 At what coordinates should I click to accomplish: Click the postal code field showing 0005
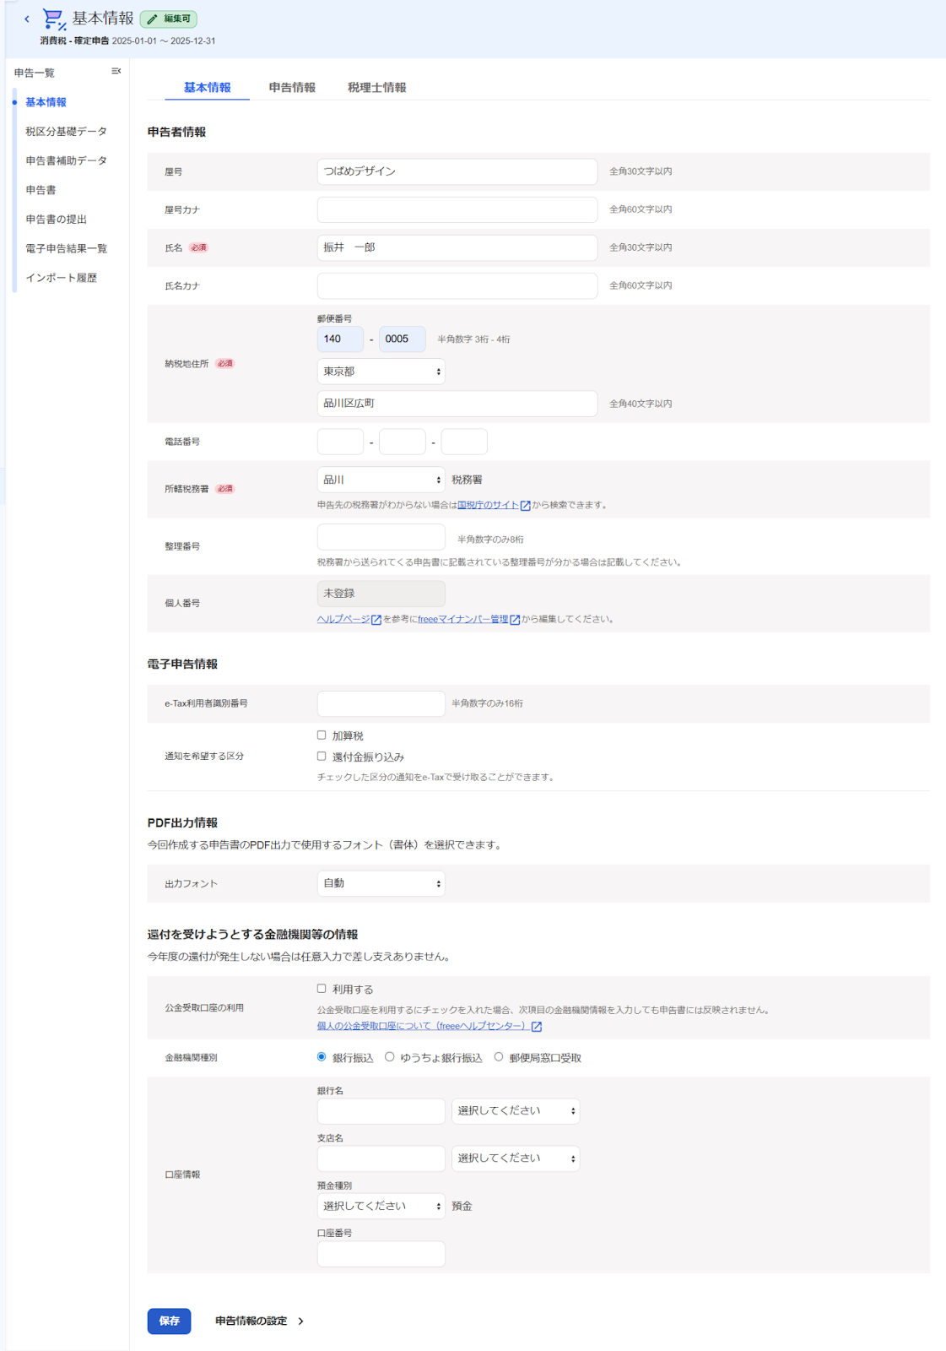(x=403, y=339)
